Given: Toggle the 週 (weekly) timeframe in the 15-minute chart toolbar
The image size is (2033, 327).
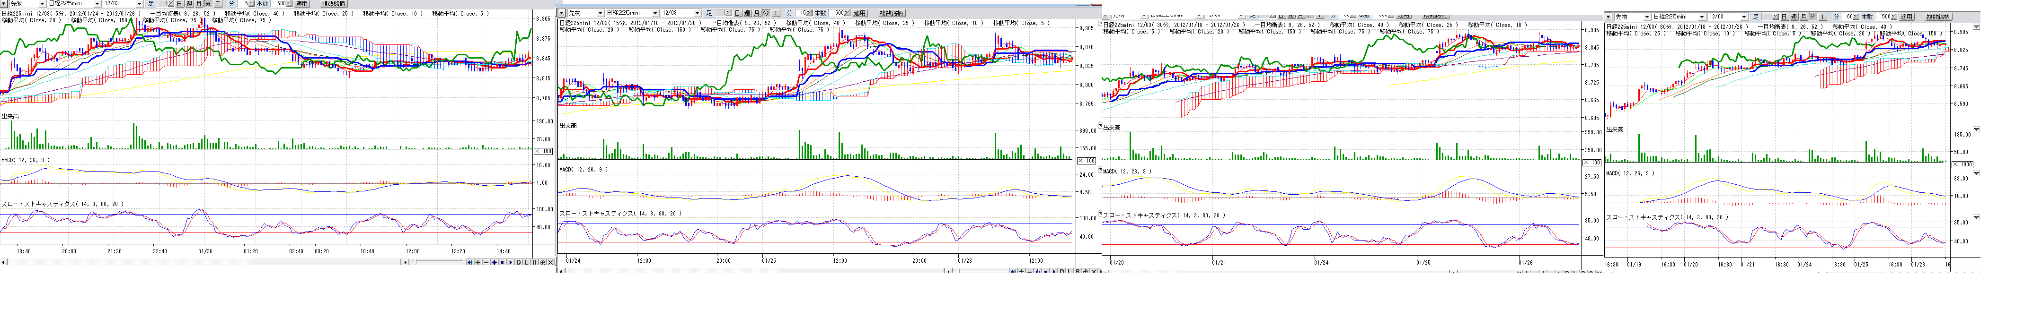Looking at the screenshot, I should click(x=747, y=13).
